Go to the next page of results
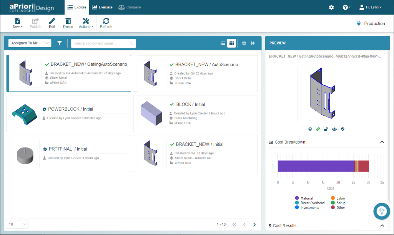Image resolution: width=394 pixels, height=235 pixels. click(x=254, y=225)
